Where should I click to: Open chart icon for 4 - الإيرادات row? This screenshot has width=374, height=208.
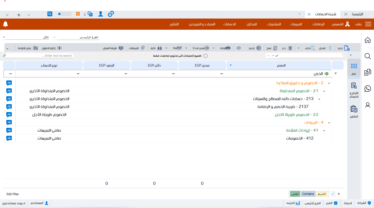point(9,123)
